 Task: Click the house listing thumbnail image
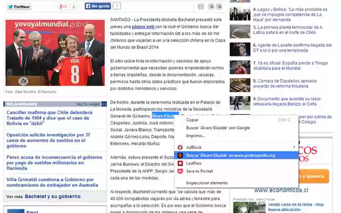(249, 208)
